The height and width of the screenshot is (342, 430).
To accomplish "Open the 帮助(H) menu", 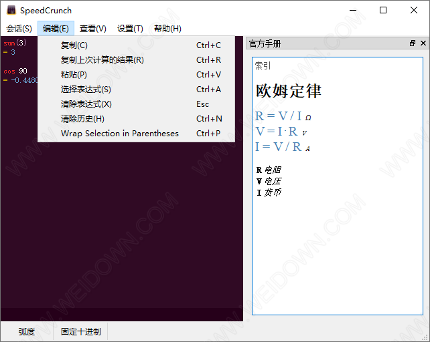I will pyautogui.click(x=167, y=29).
